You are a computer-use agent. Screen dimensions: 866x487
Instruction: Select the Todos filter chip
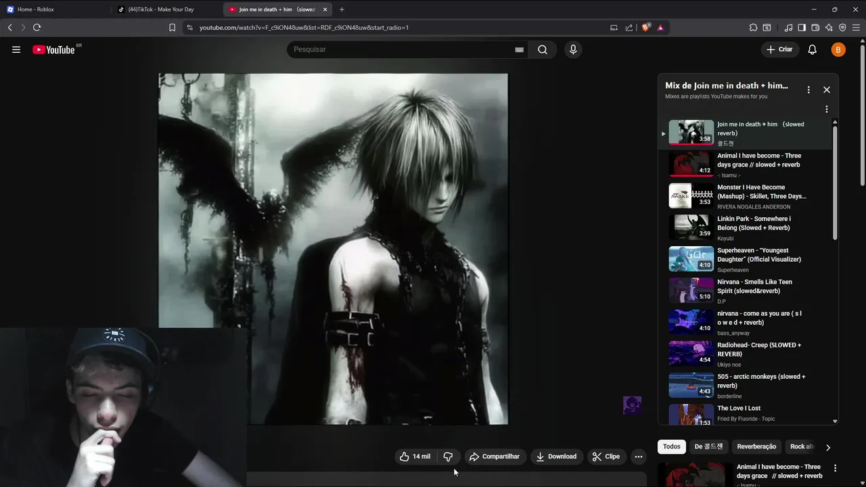[x=672, y=446]
